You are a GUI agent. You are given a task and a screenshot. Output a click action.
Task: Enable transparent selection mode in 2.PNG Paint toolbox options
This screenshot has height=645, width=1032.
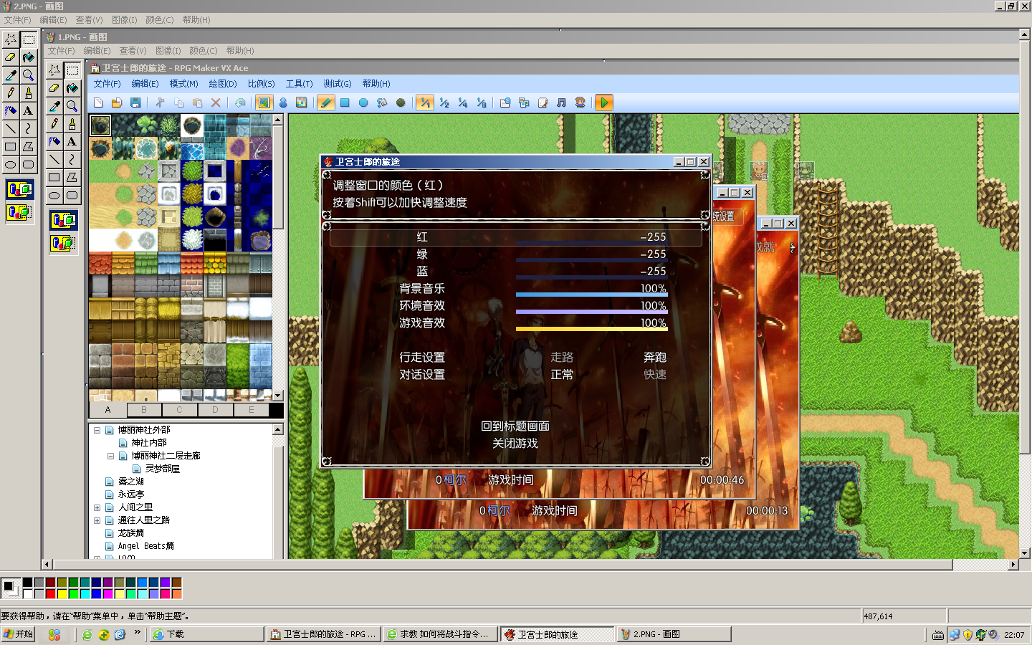pos(19,212)
